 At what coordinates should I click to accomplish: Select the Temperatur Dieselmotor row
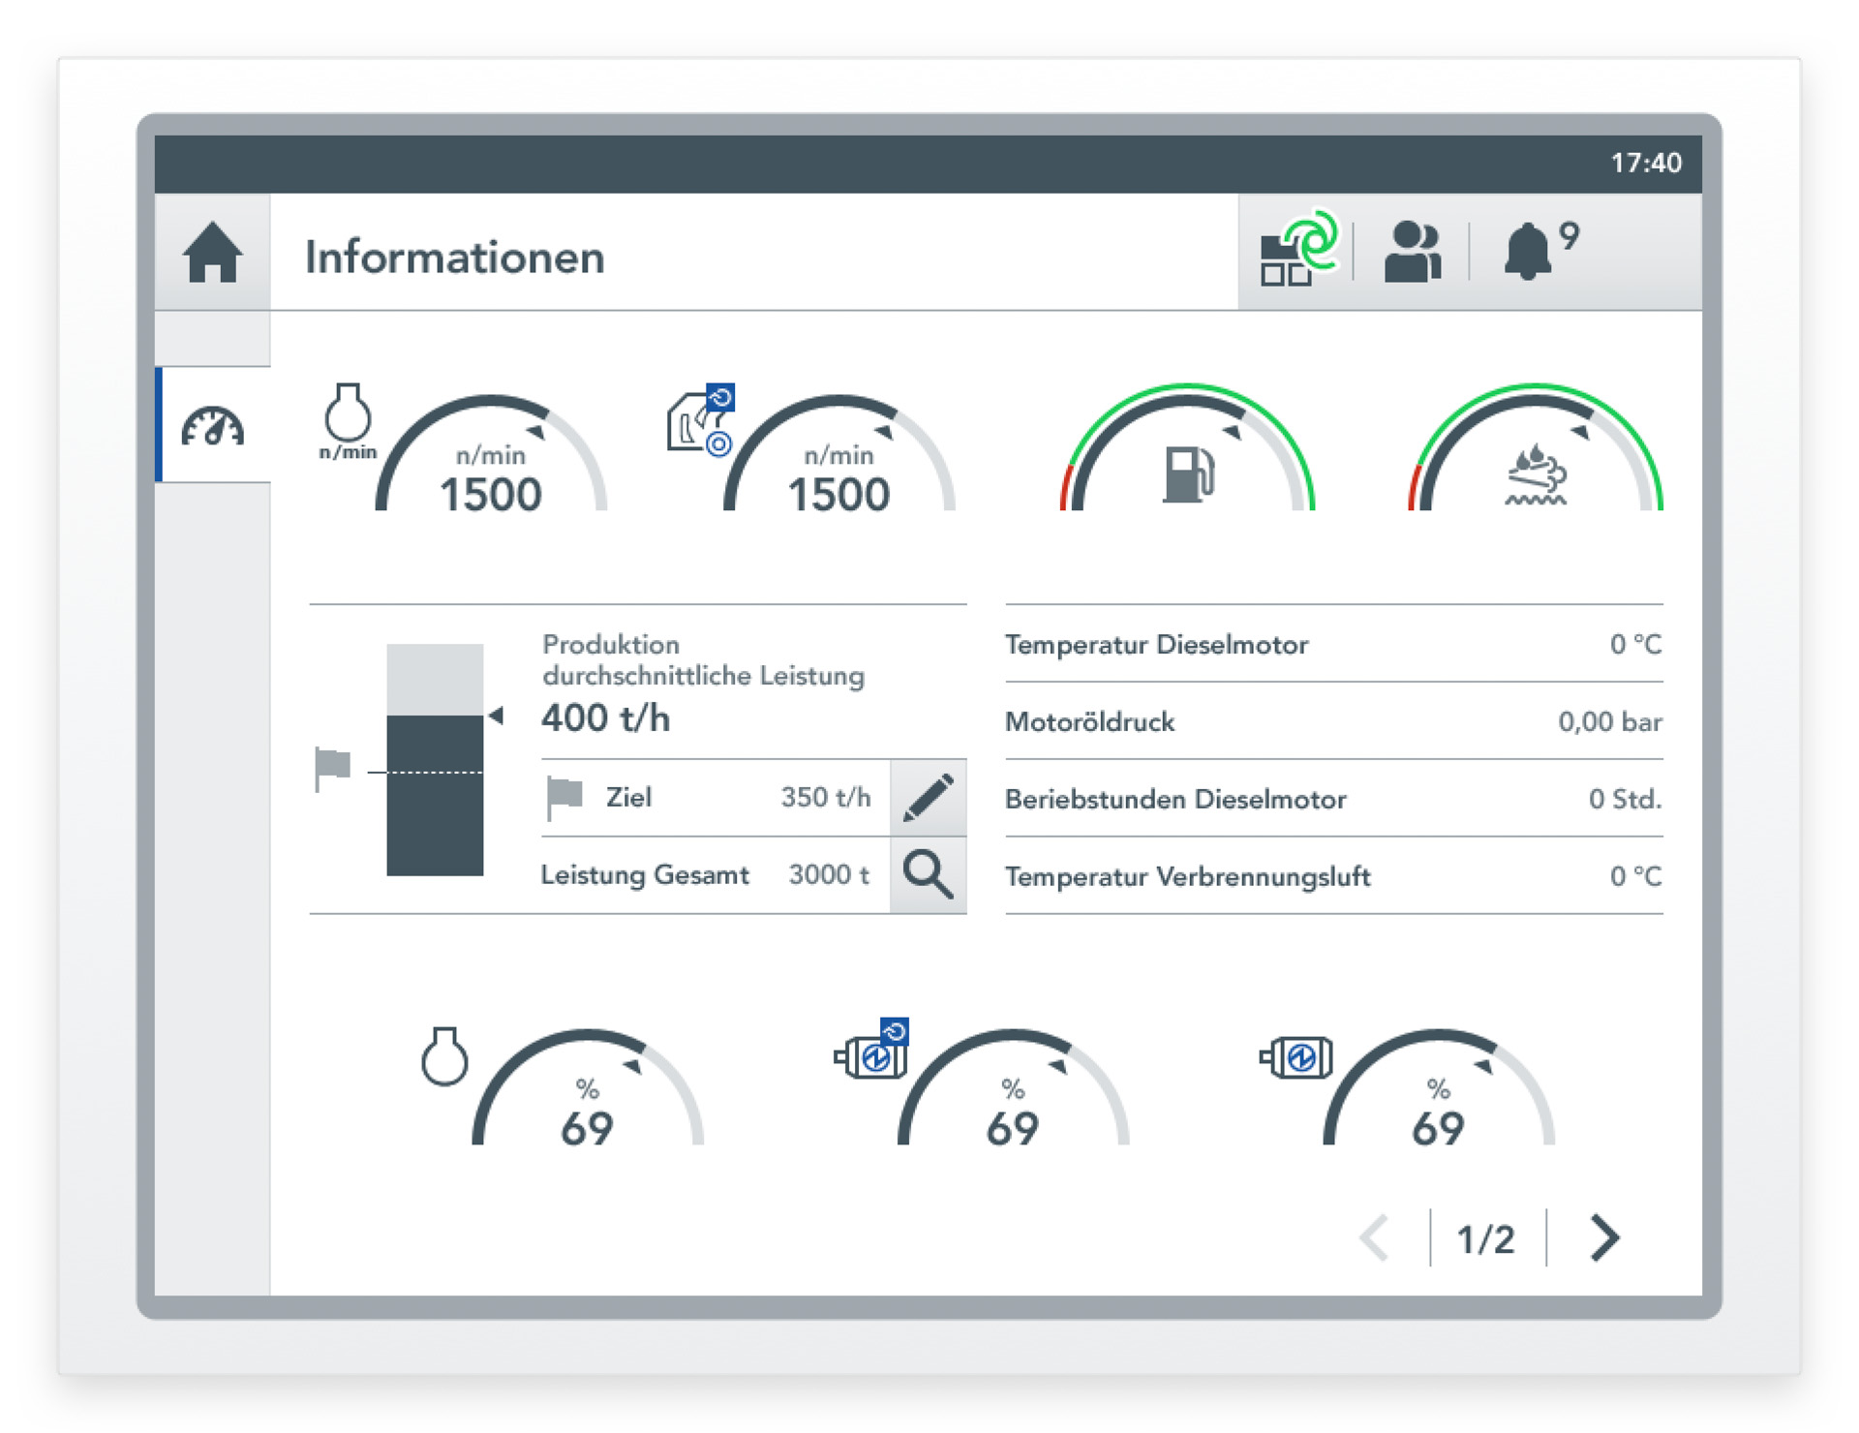coord(1333,645)
